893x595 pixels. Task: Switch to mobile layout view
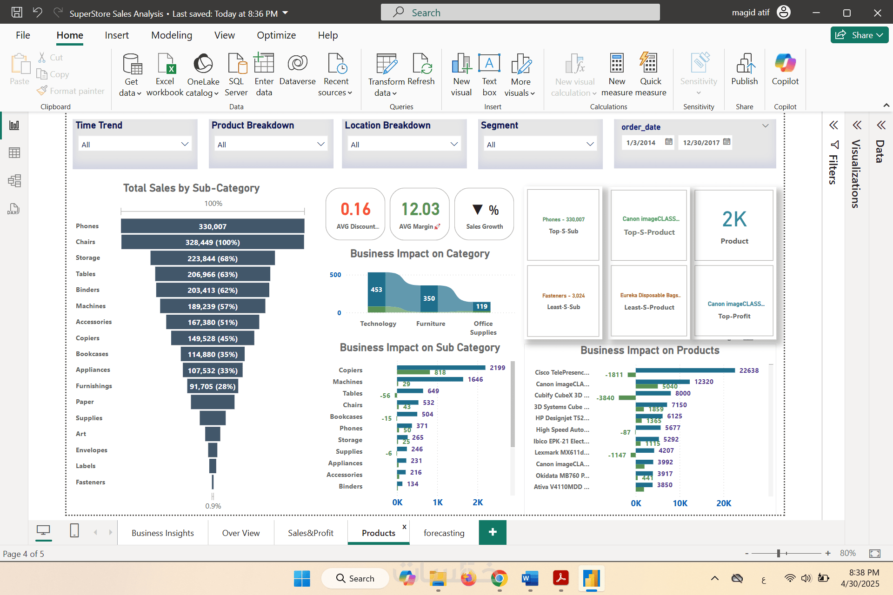click(74, 530)
